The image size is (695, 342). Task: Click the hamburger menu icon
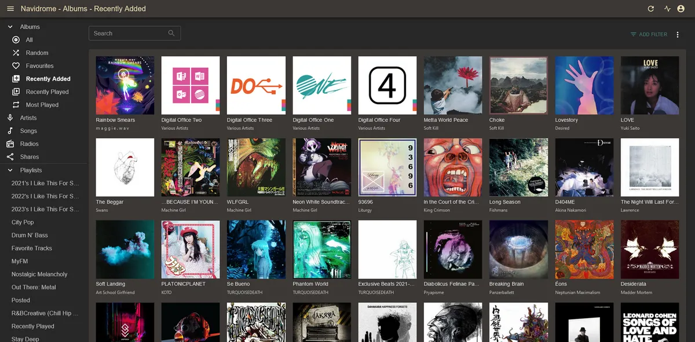(x=10, y=9)
